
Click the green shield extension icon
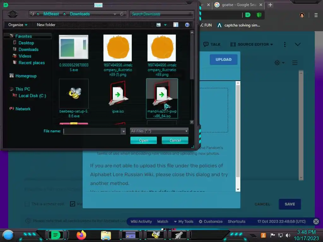[x=259, y=15]
